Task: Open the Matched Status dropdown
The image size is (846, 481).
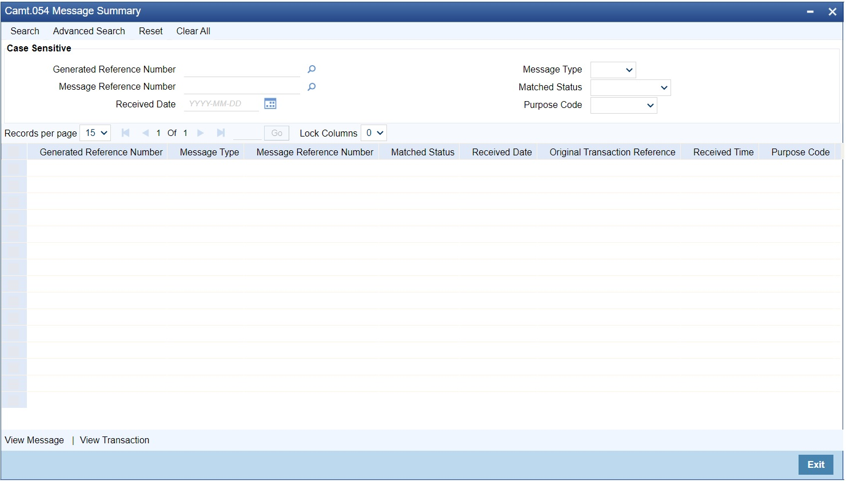Action: click(x=630, y=88)
